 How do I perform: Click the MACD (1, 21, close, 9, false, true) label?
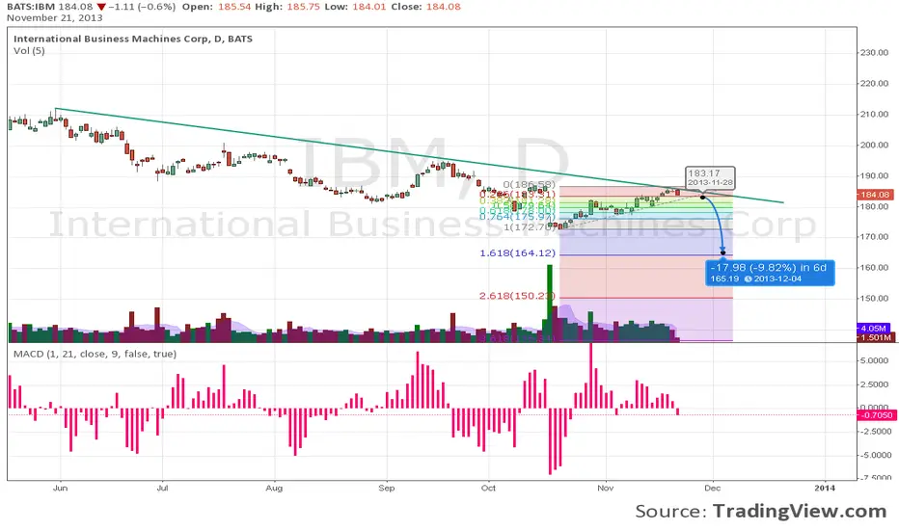click(x=95, y=354)
